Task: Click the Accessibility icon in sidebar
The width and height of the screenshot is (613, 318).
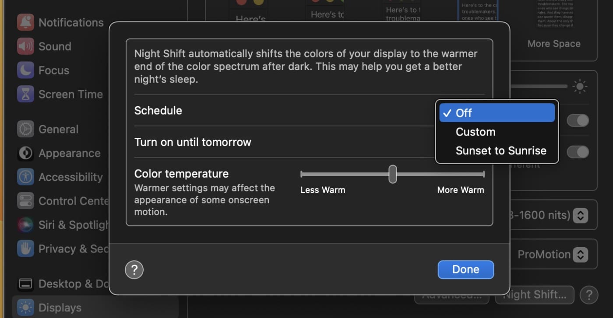Action: click(x=25, y=177)
